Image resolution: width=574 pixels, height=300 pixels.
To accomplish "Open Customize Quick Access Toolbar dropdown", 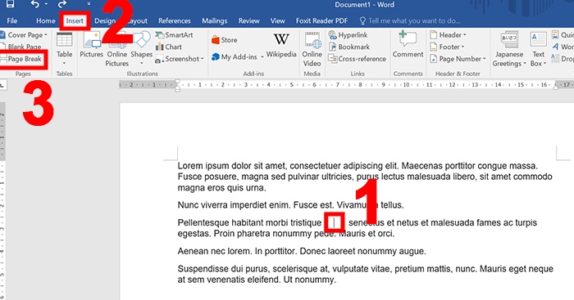I will (89, 4).
